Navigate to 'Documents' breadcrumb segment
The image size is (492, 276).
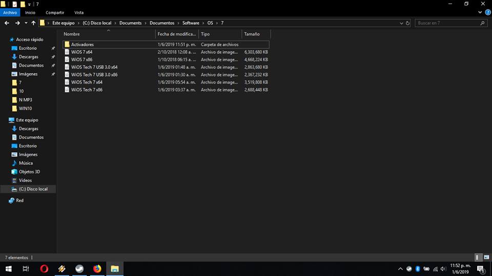point(131,23)
